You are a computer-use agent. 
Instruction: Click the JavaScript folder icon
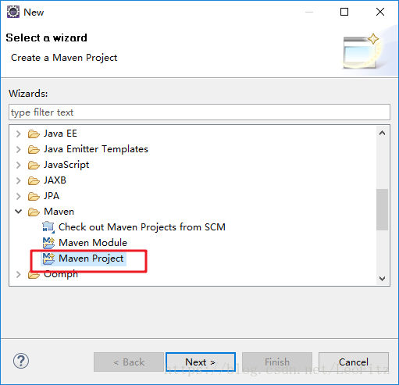pos(34,166)
